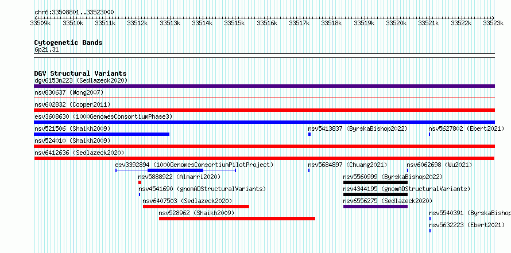Click the DGV Structural Variants track title
The height and width of the screenshot is (253, 511).
[x=80, y=73]
